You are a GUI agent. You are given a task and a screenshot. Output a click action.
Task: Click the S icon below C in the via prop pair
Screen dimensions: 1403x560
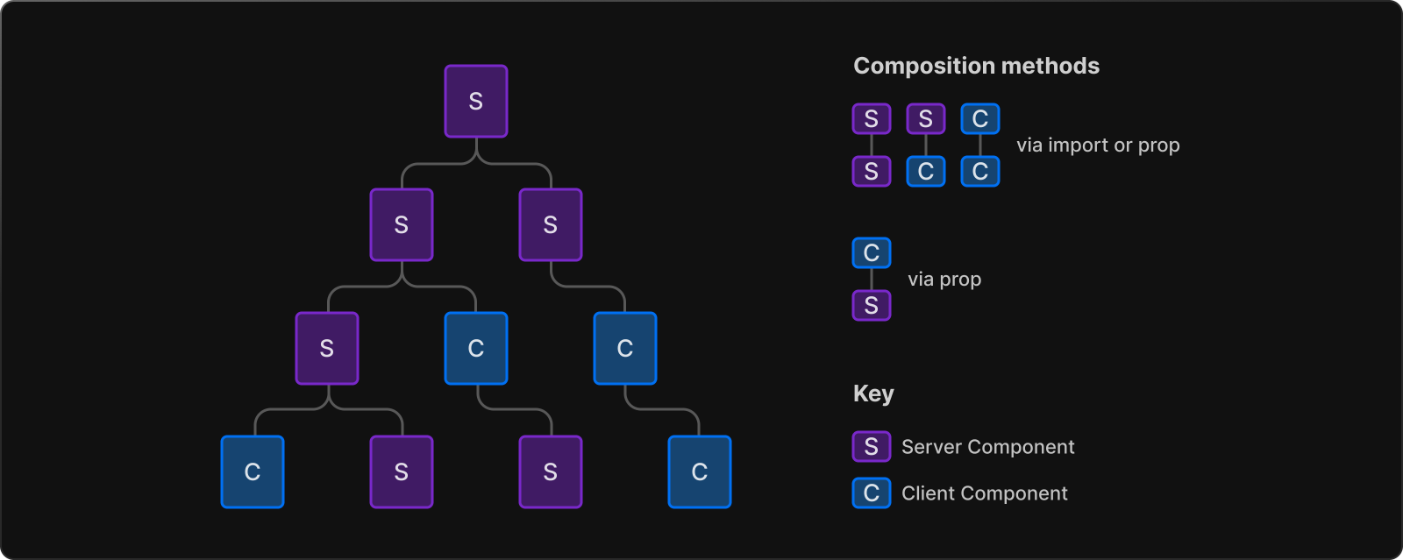point(872,305)
